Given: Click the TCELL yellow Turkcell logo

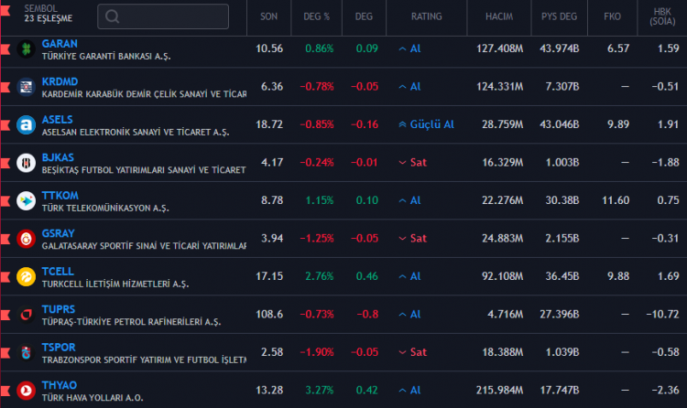Looking at the screenshot, I should click(x=26, y=276).
